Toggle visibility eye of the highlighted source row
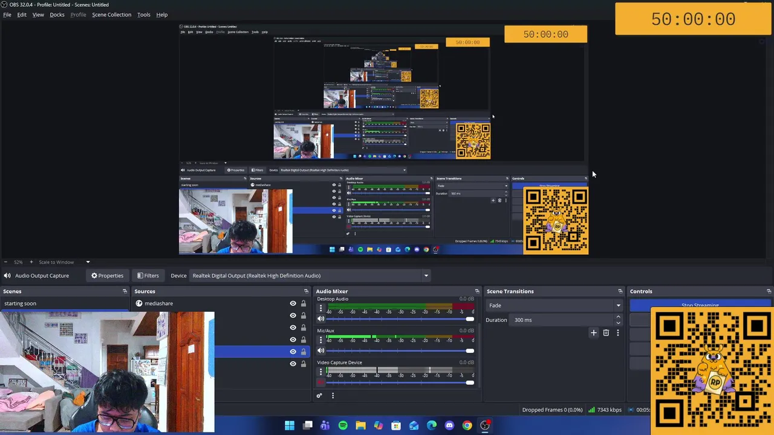774x435 pixels. pos(293,352)
